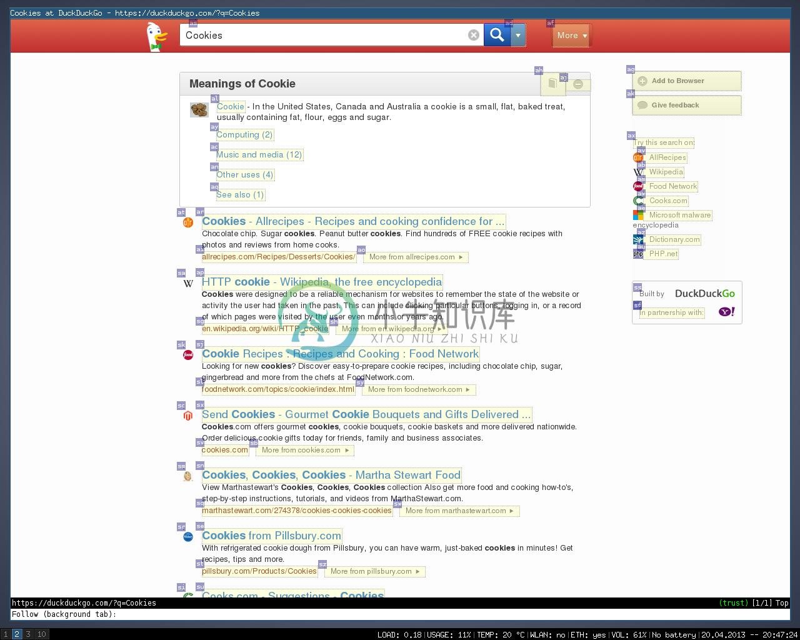Open the Send Cookies Gourmet Cookie Bouquets result
800x640 pixels.
(x=366, y=414)
